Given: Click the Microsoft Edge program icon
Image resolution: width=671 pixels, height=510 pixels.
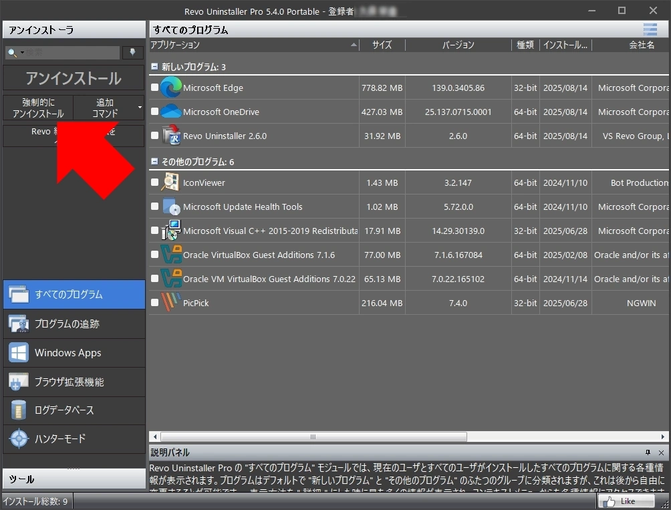Looking at the screenshot, I should click(170, 88).
